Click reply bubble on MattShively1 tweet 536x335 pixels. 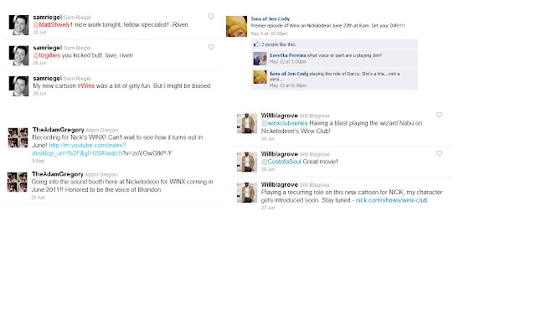(x=211, y=17)
